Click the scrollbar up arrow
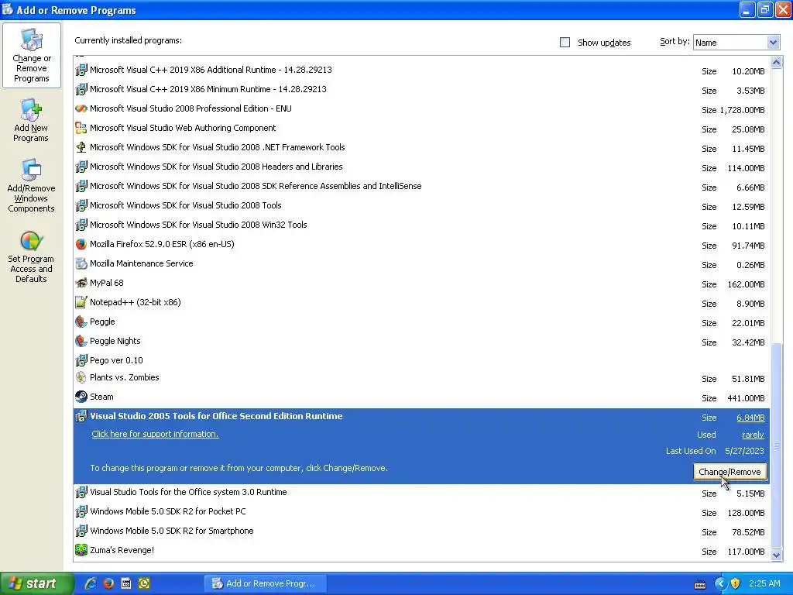Image resolution: width=793 pixels, height=595 pixels. coord(776,62)
